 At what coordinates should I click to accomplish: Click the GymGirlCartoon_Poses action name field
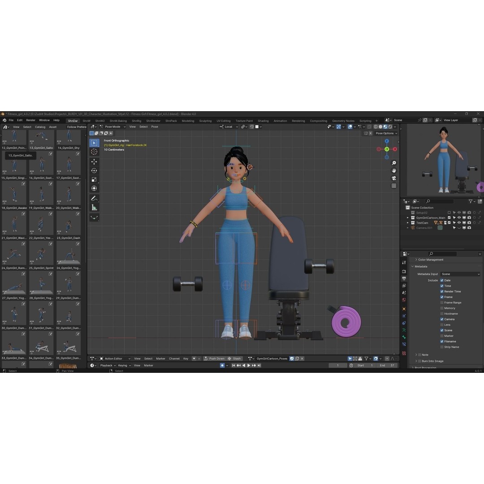pos(272,359)
